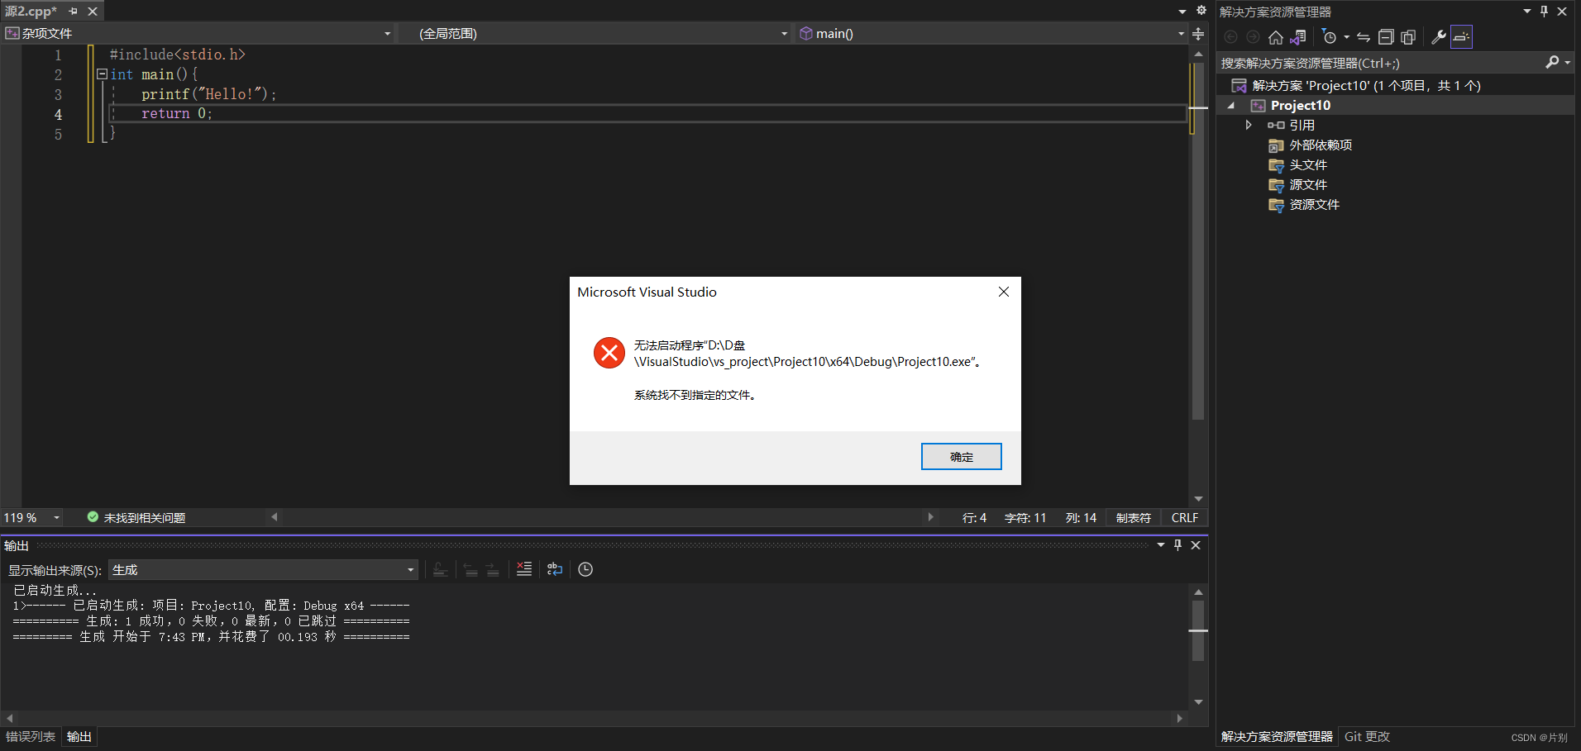Click red error icon in dialog
This screenshot has height=751, width=1581.
[x=609, y=353]
